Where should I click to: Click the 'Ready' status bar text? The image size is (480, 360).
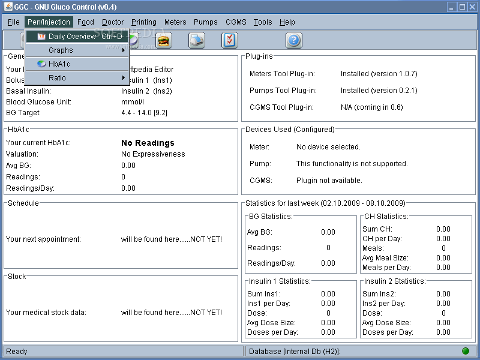(x=17, y=352)
